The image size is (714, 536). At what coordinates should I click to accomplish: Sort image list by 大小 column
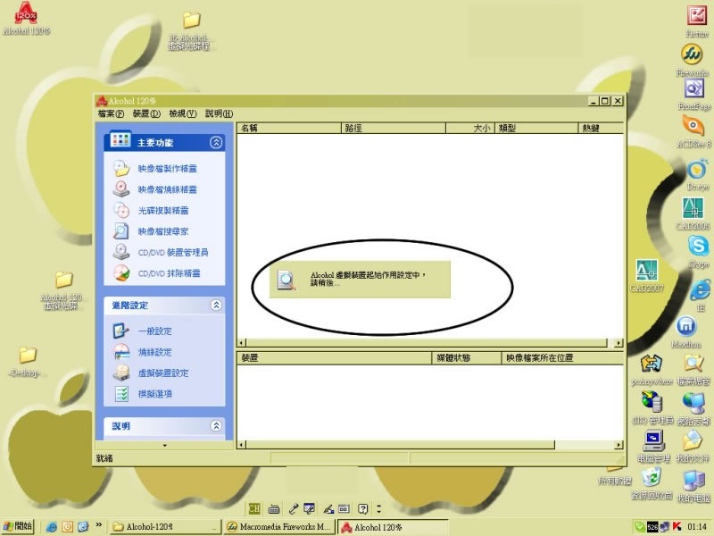click(x=469, y=128)
